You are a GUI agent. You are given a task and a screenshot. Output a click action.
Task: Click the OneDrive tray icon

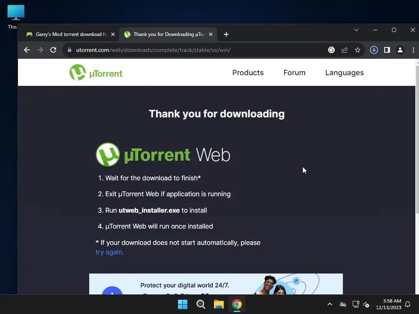pos(343,304)
